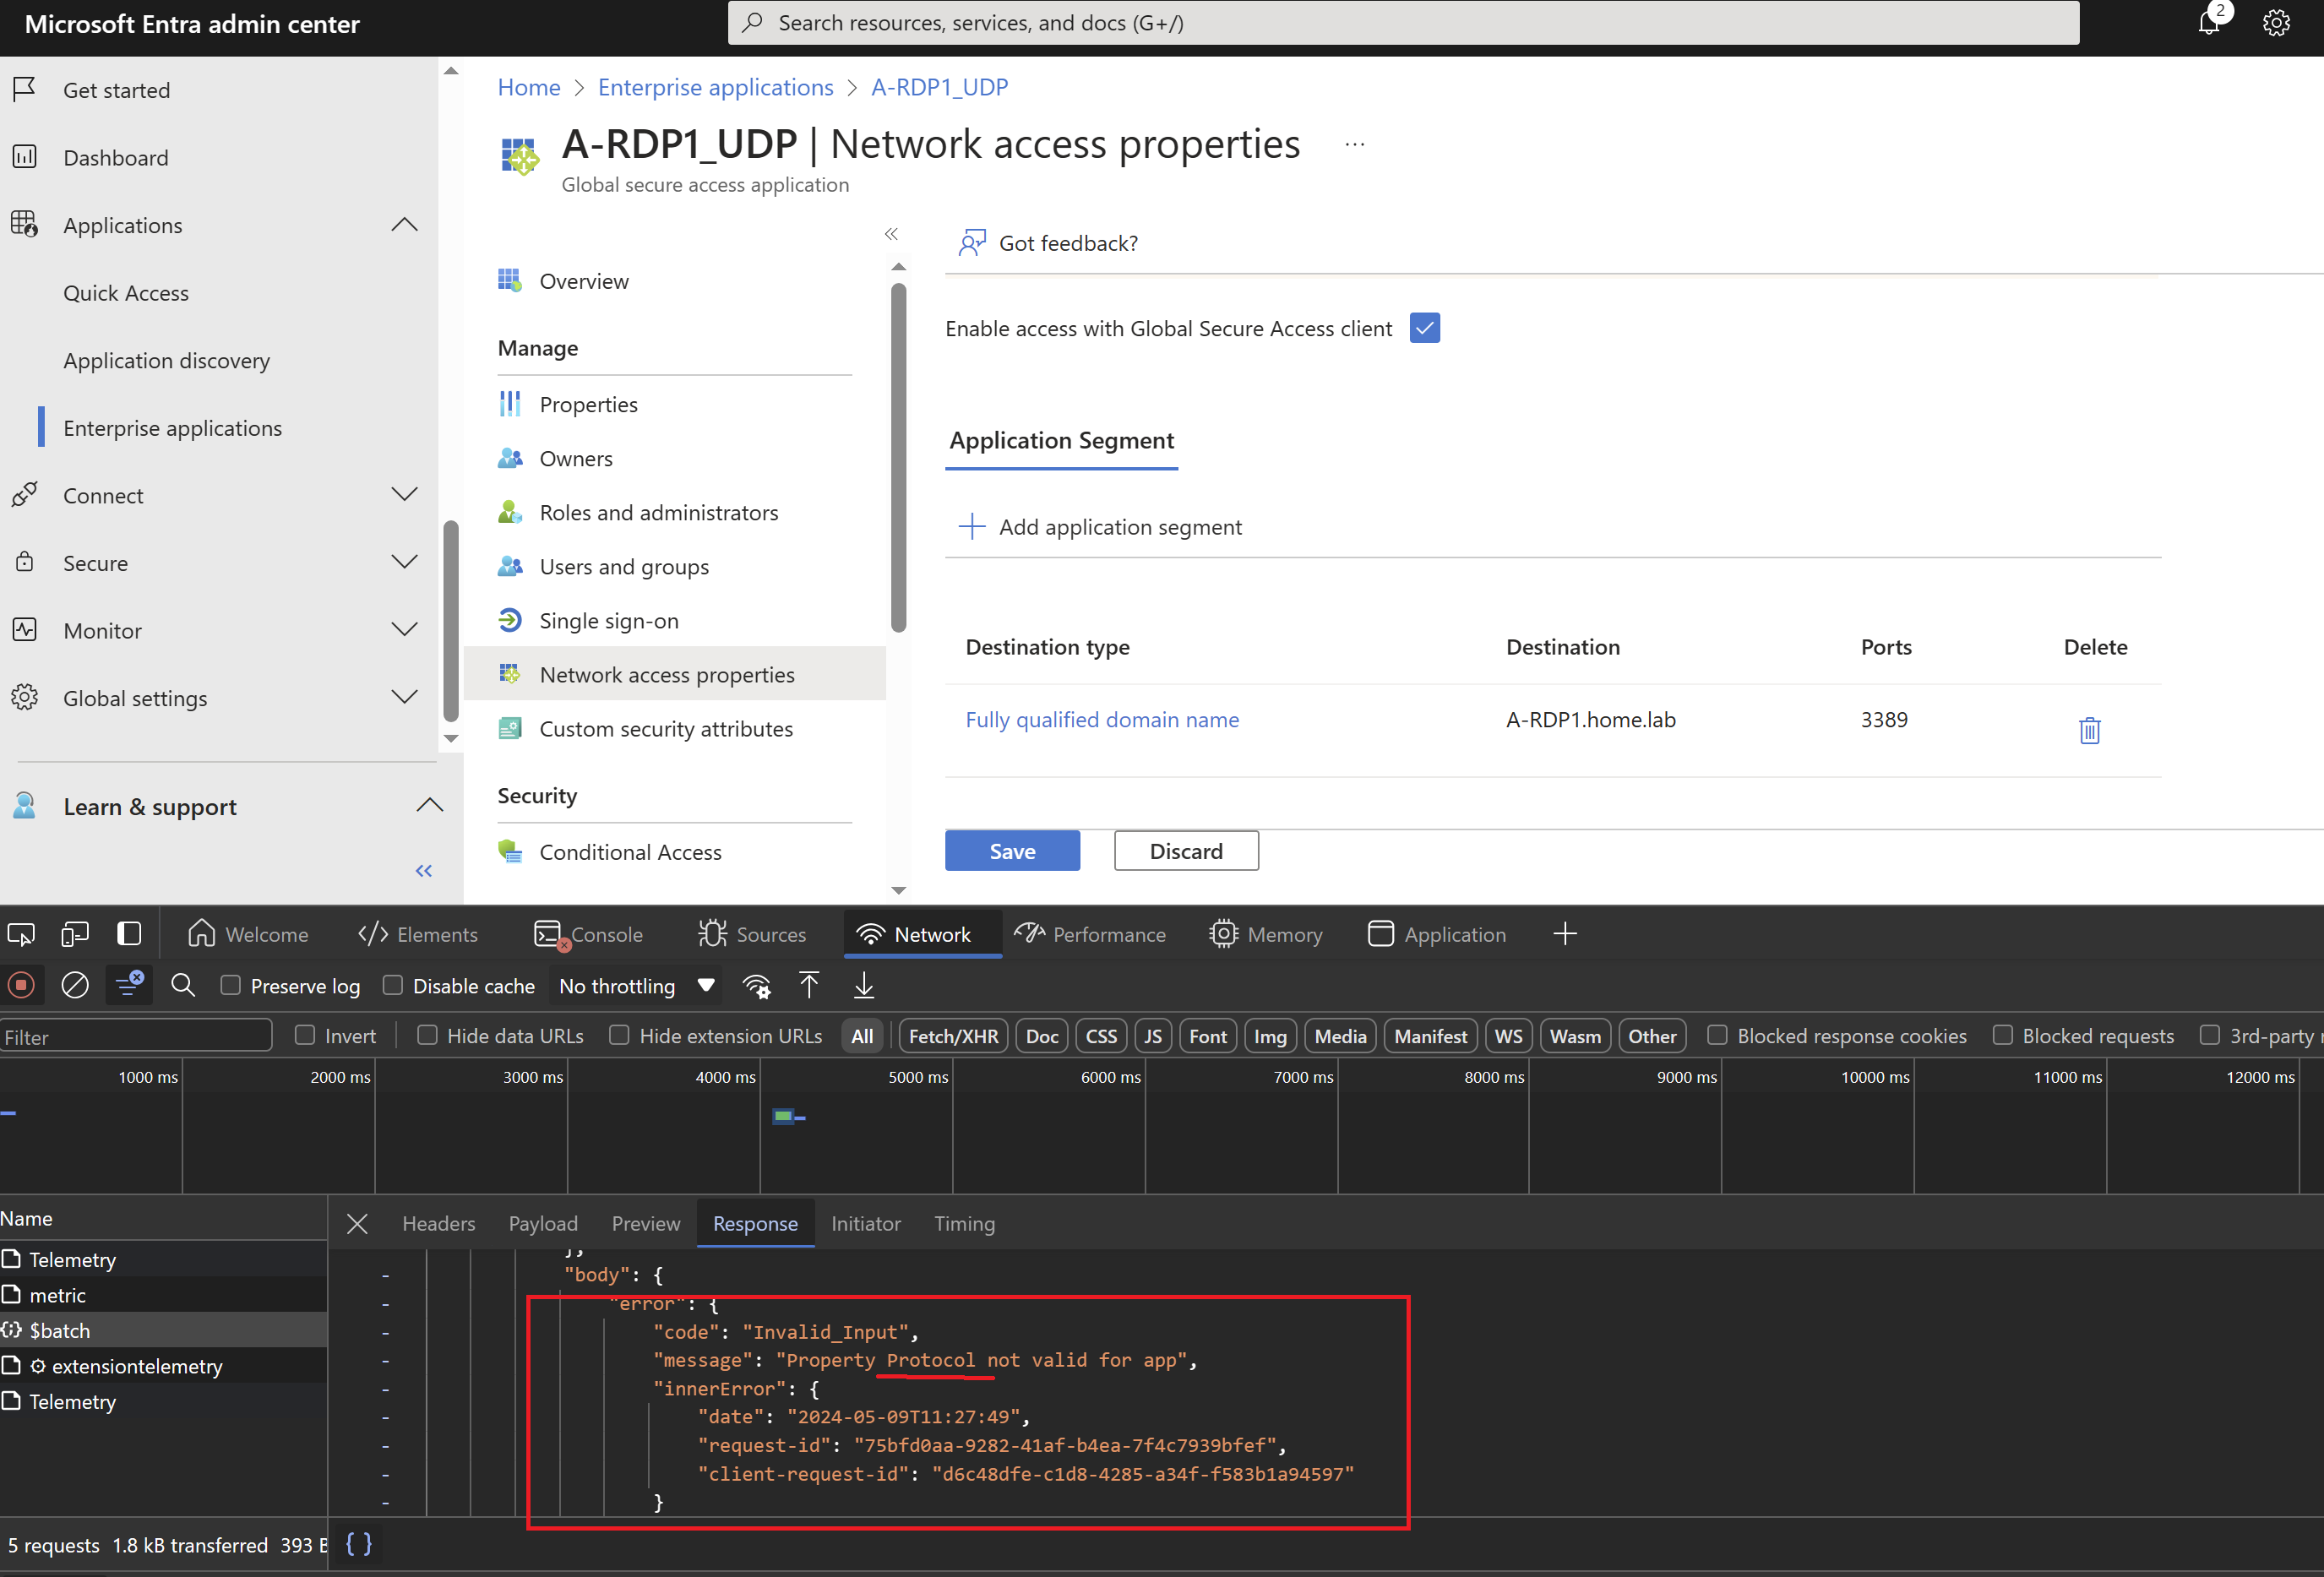Click the A-RDP1_UDP application icon

[519, 157]
